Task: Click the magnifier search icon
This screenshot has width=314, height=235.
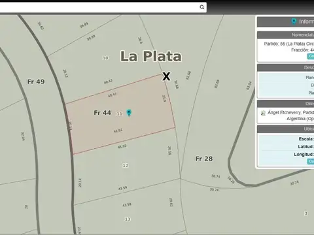Action: tap(202, 7)
